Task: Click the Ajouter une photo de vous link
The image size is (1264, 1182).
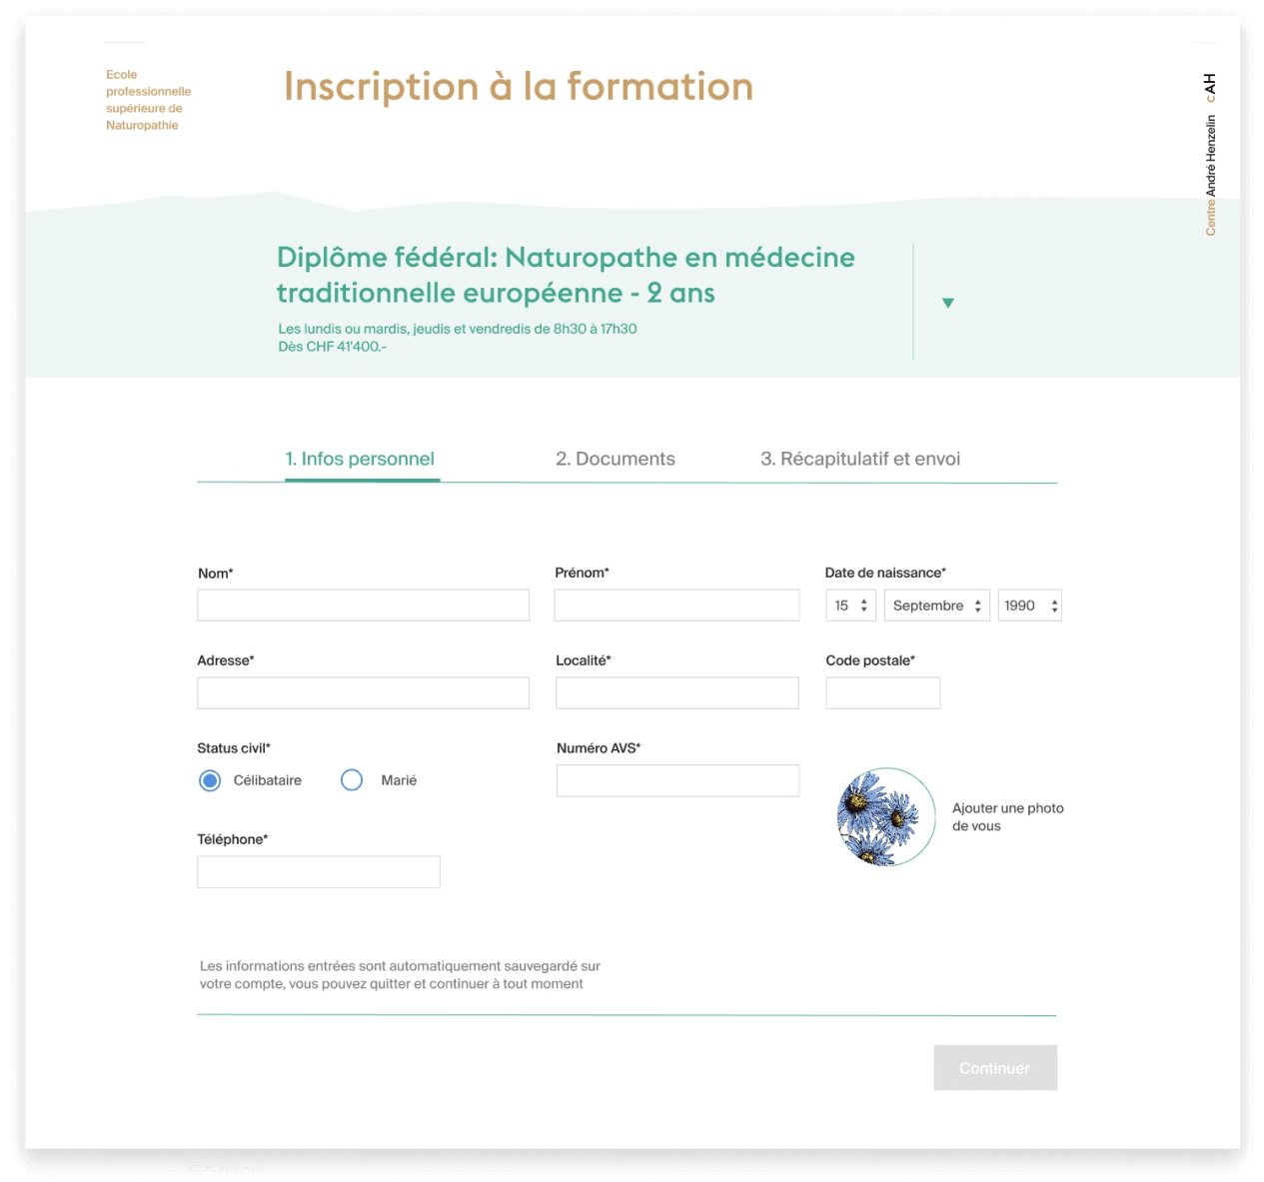Action: click(1007, 816)
